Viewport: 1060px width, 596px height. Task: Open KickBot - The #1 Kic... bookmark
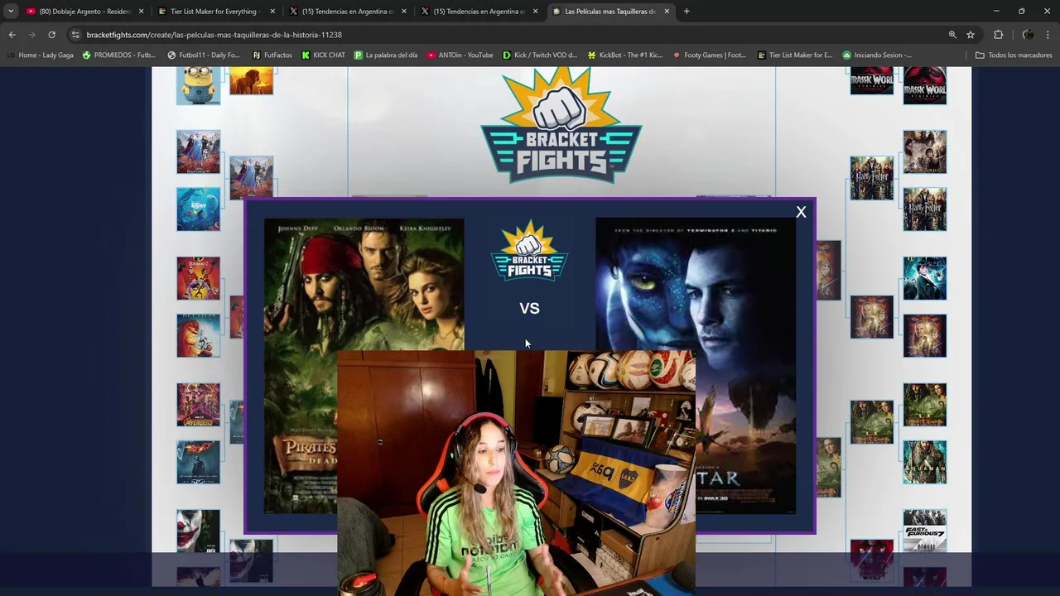coord(625,55)
